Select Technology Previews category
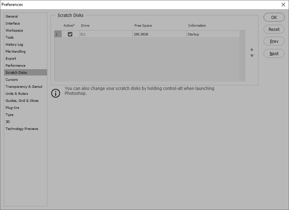 (x=25, y=129)
